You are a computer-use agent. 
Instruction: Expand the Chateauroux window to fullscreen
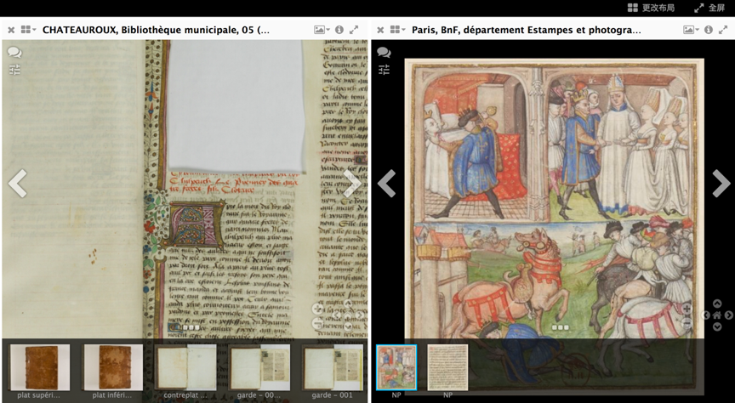[x=354, y=30]
